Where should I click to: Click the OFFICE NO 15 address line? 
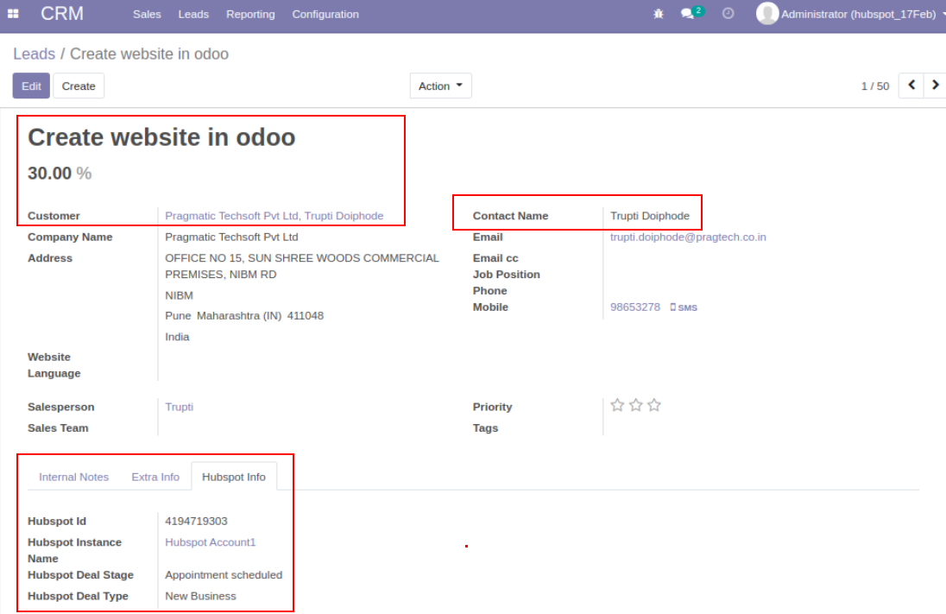pyautogui.click(x=301, y=266)
